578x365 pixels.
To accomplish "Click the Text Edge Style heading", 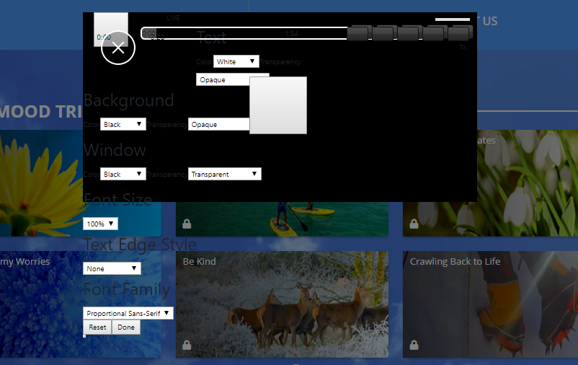I will pyautogui.click(x=140, y=245).
